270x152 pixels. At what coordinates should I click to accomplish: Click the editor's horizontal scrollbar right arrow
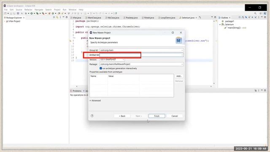tap(211, 86)
